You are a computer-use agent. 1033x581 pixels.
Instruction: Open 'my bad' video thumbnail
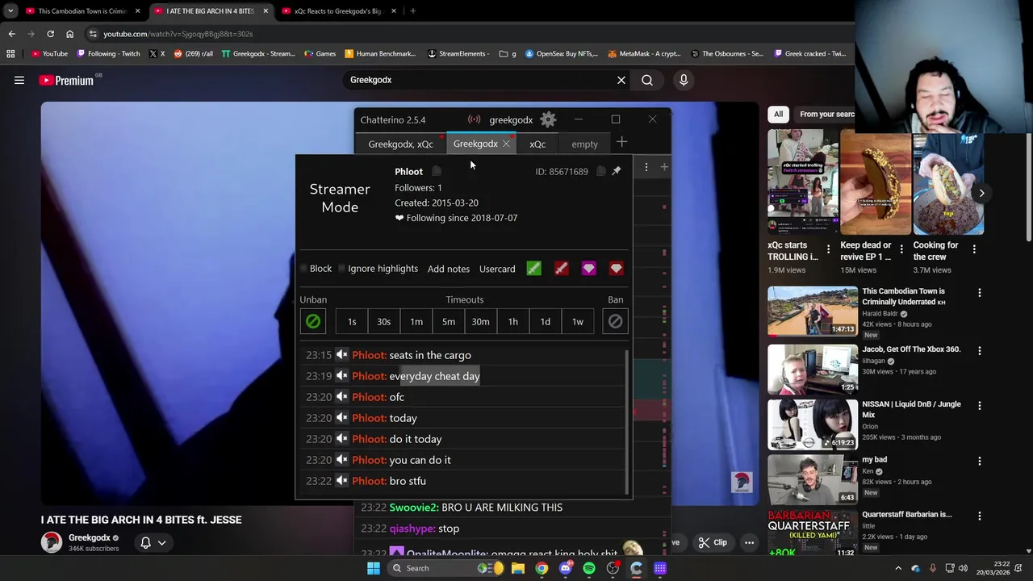pos(813,479)
